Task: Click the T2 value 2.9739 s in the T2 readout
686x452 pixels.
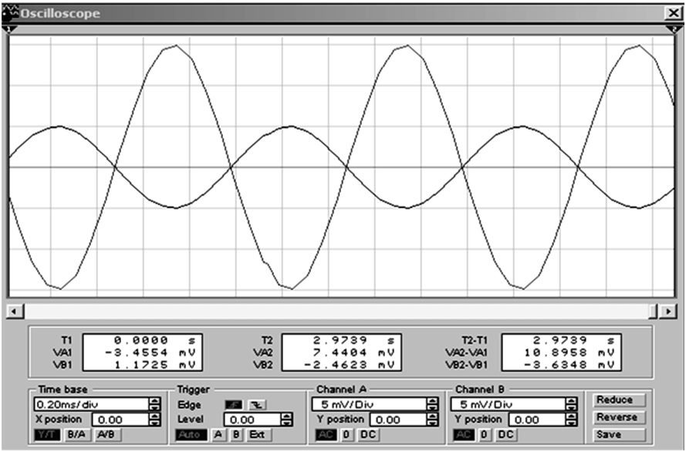Action: tap(353, 340)
